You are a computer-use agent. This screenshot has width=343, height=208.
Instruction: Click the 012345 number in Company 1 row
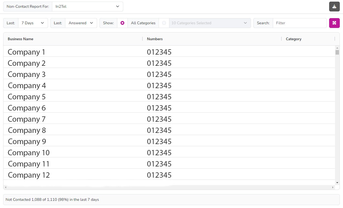[159, 52]
